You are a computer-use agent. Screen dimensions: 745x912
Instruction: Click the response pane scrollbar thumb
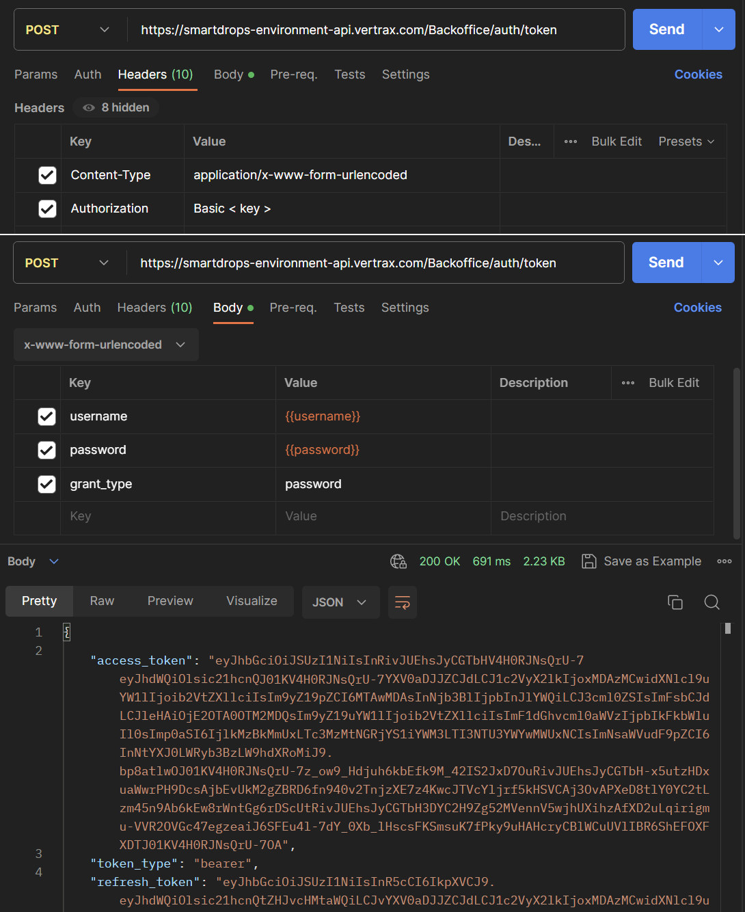click(728, 628)
